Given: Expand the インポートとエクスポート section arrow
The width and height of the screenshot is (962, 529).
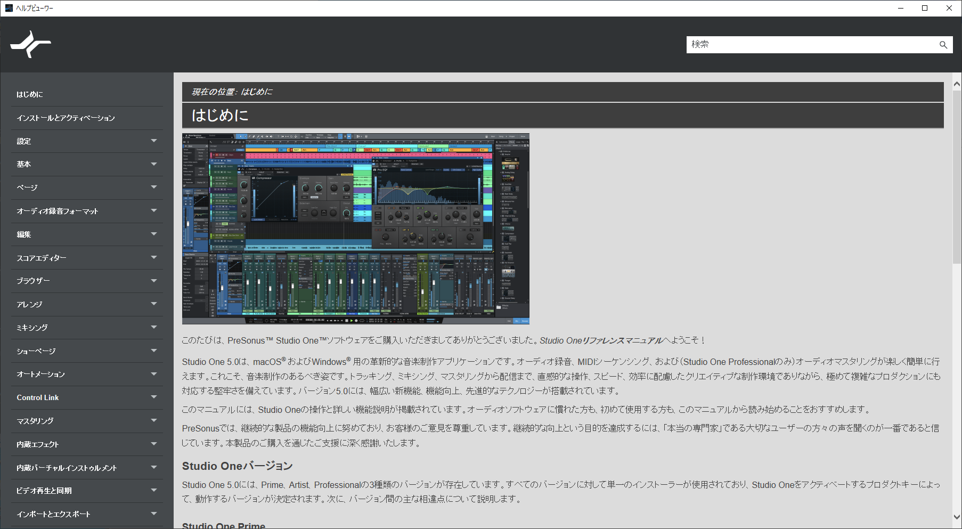Looking at the screenshot, I should tap(154, 514).
